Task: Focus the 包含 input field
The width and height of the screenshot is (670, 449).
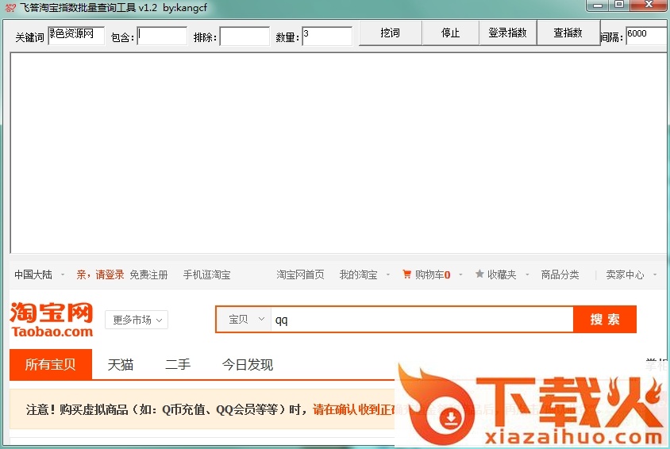Action: [x=162, y=36]
